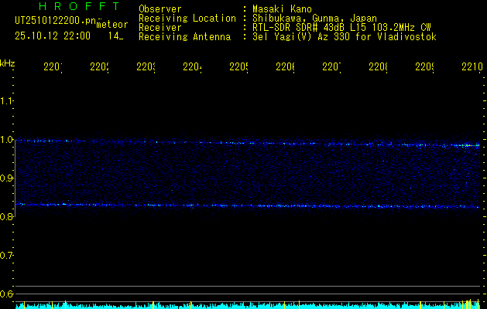This screenshot has width=487, height=309.
Task: Click the 1.1 kHz frequency tick
Action: click(x=7, y=101)
